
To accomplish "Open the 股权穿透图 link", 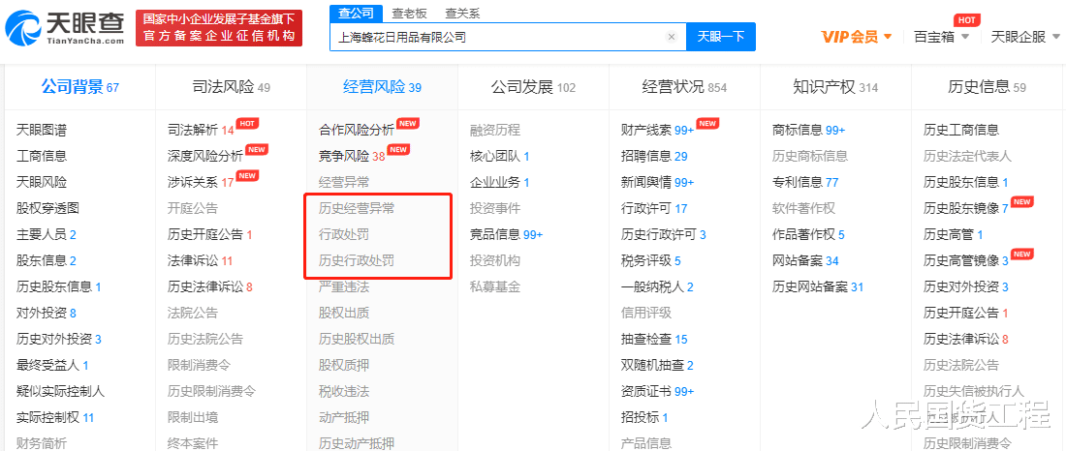I will tap(47, 208).
